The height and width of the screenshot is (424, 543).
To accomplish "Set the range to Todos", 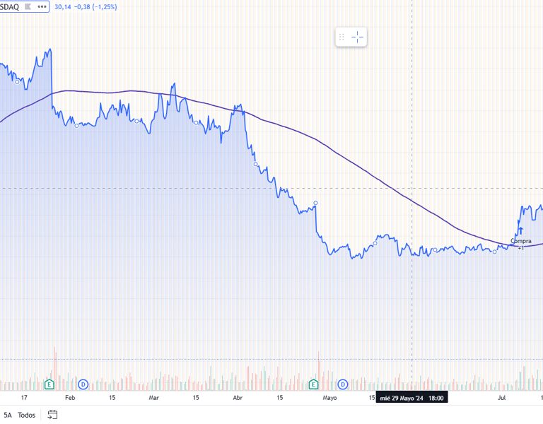I will click(x=27, y=415).
